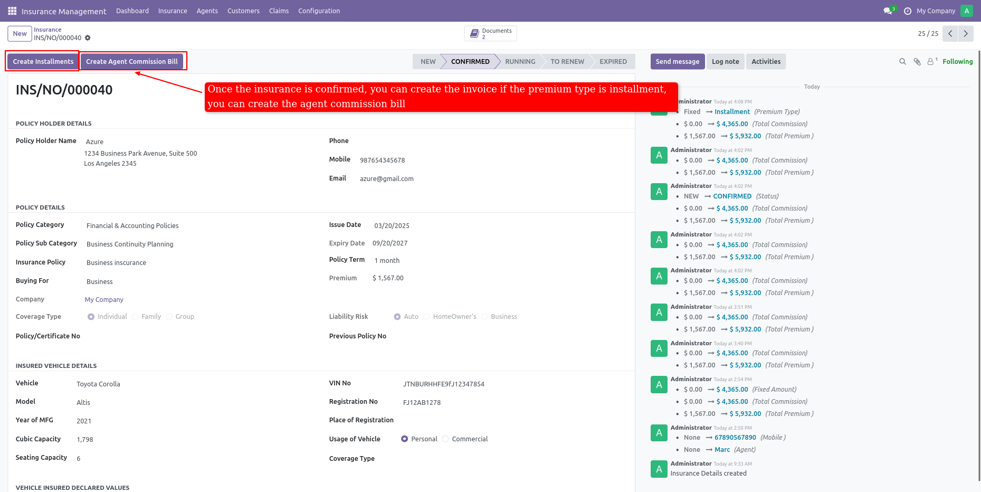The height and width of the screenshot is (492, 981).
Task: Click Policy Sub Category field value
Action: pyautogui.click(x=130, y=244)
